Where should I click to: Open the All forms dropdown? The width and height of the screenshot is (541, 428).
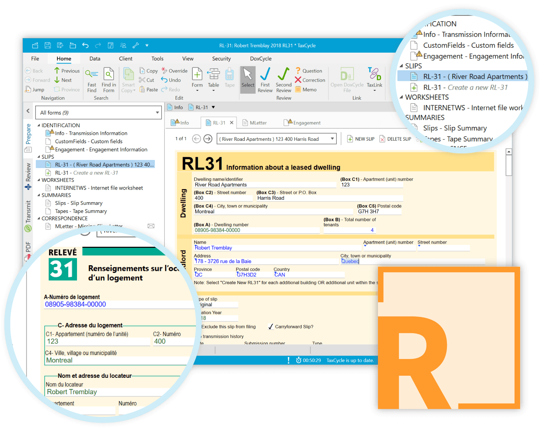tap(99, 113)
